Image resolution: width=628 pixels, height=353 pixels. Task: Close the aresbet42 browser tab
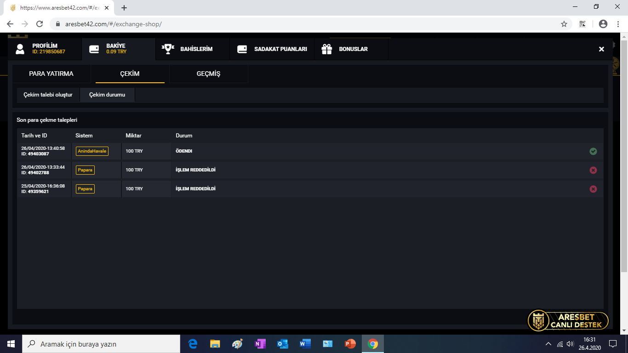(107, 8)
